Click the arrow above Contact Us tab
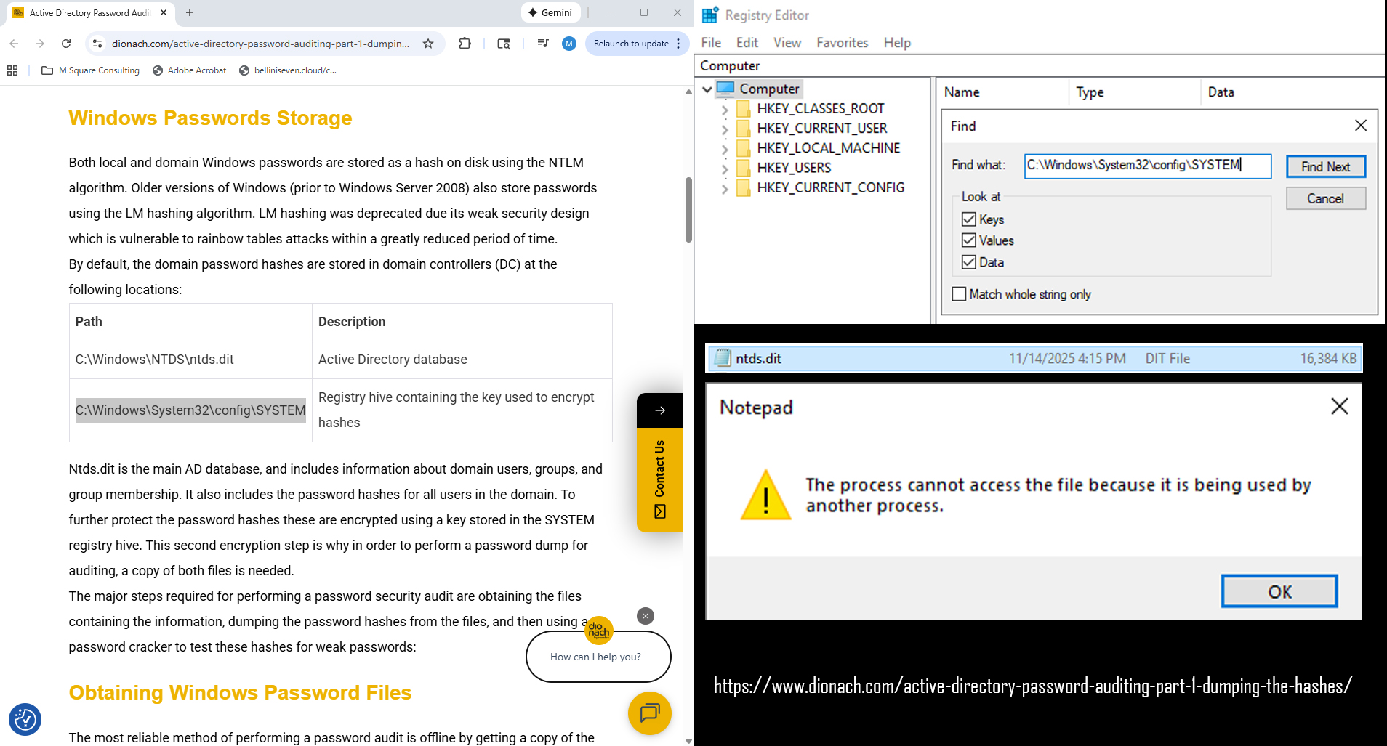The height and width of the screenshot is (746, 1387). click(x=659, y=410)
